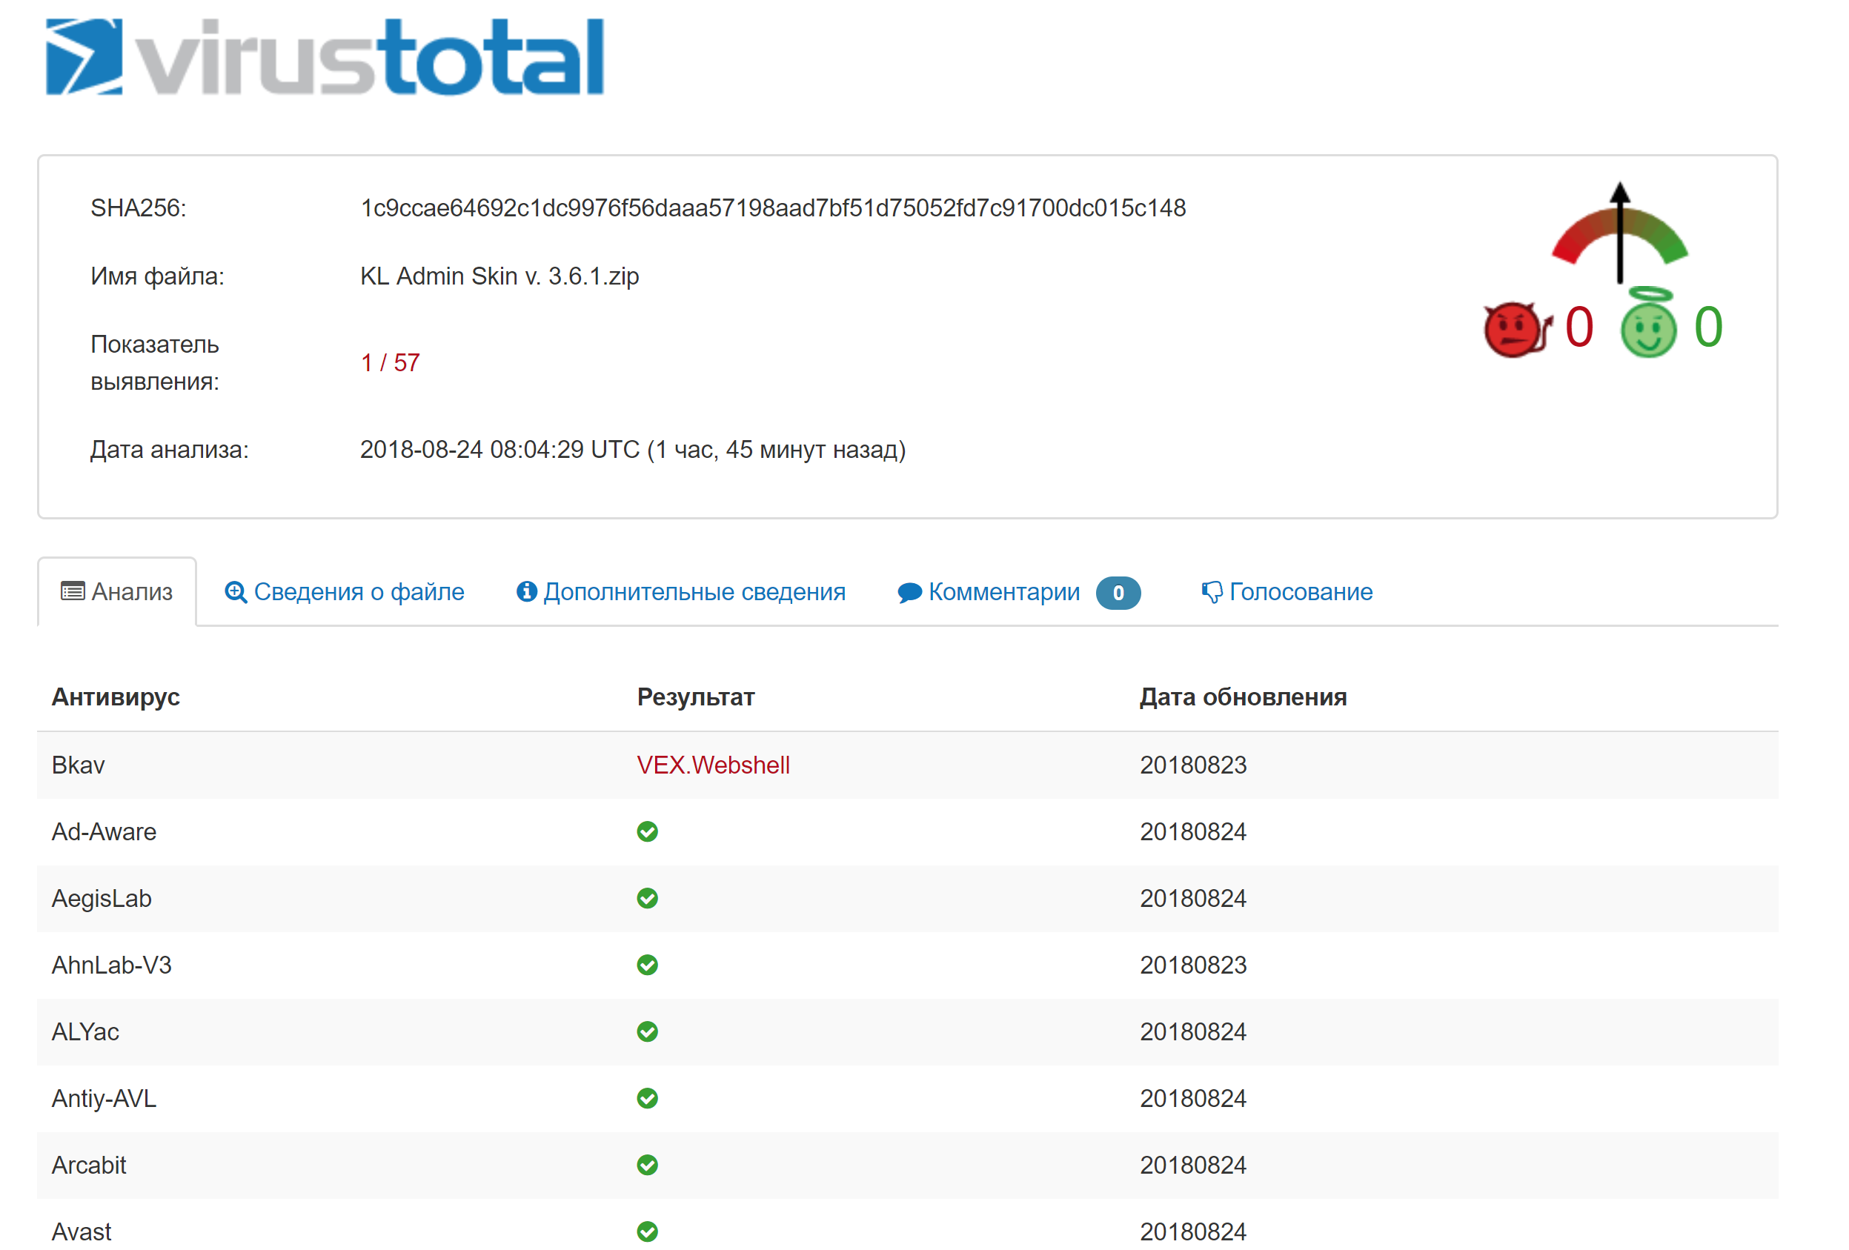Open the Комментарии tab
The height and width of the screenshot is (1250, 1849).
click(1019, 591)
